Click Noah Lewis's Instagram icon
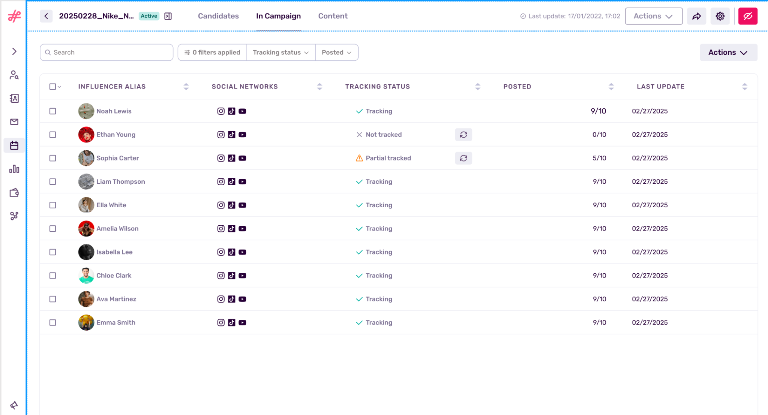Image resolution: width=768 pixels, height=415 pixels. pos(221,111)
